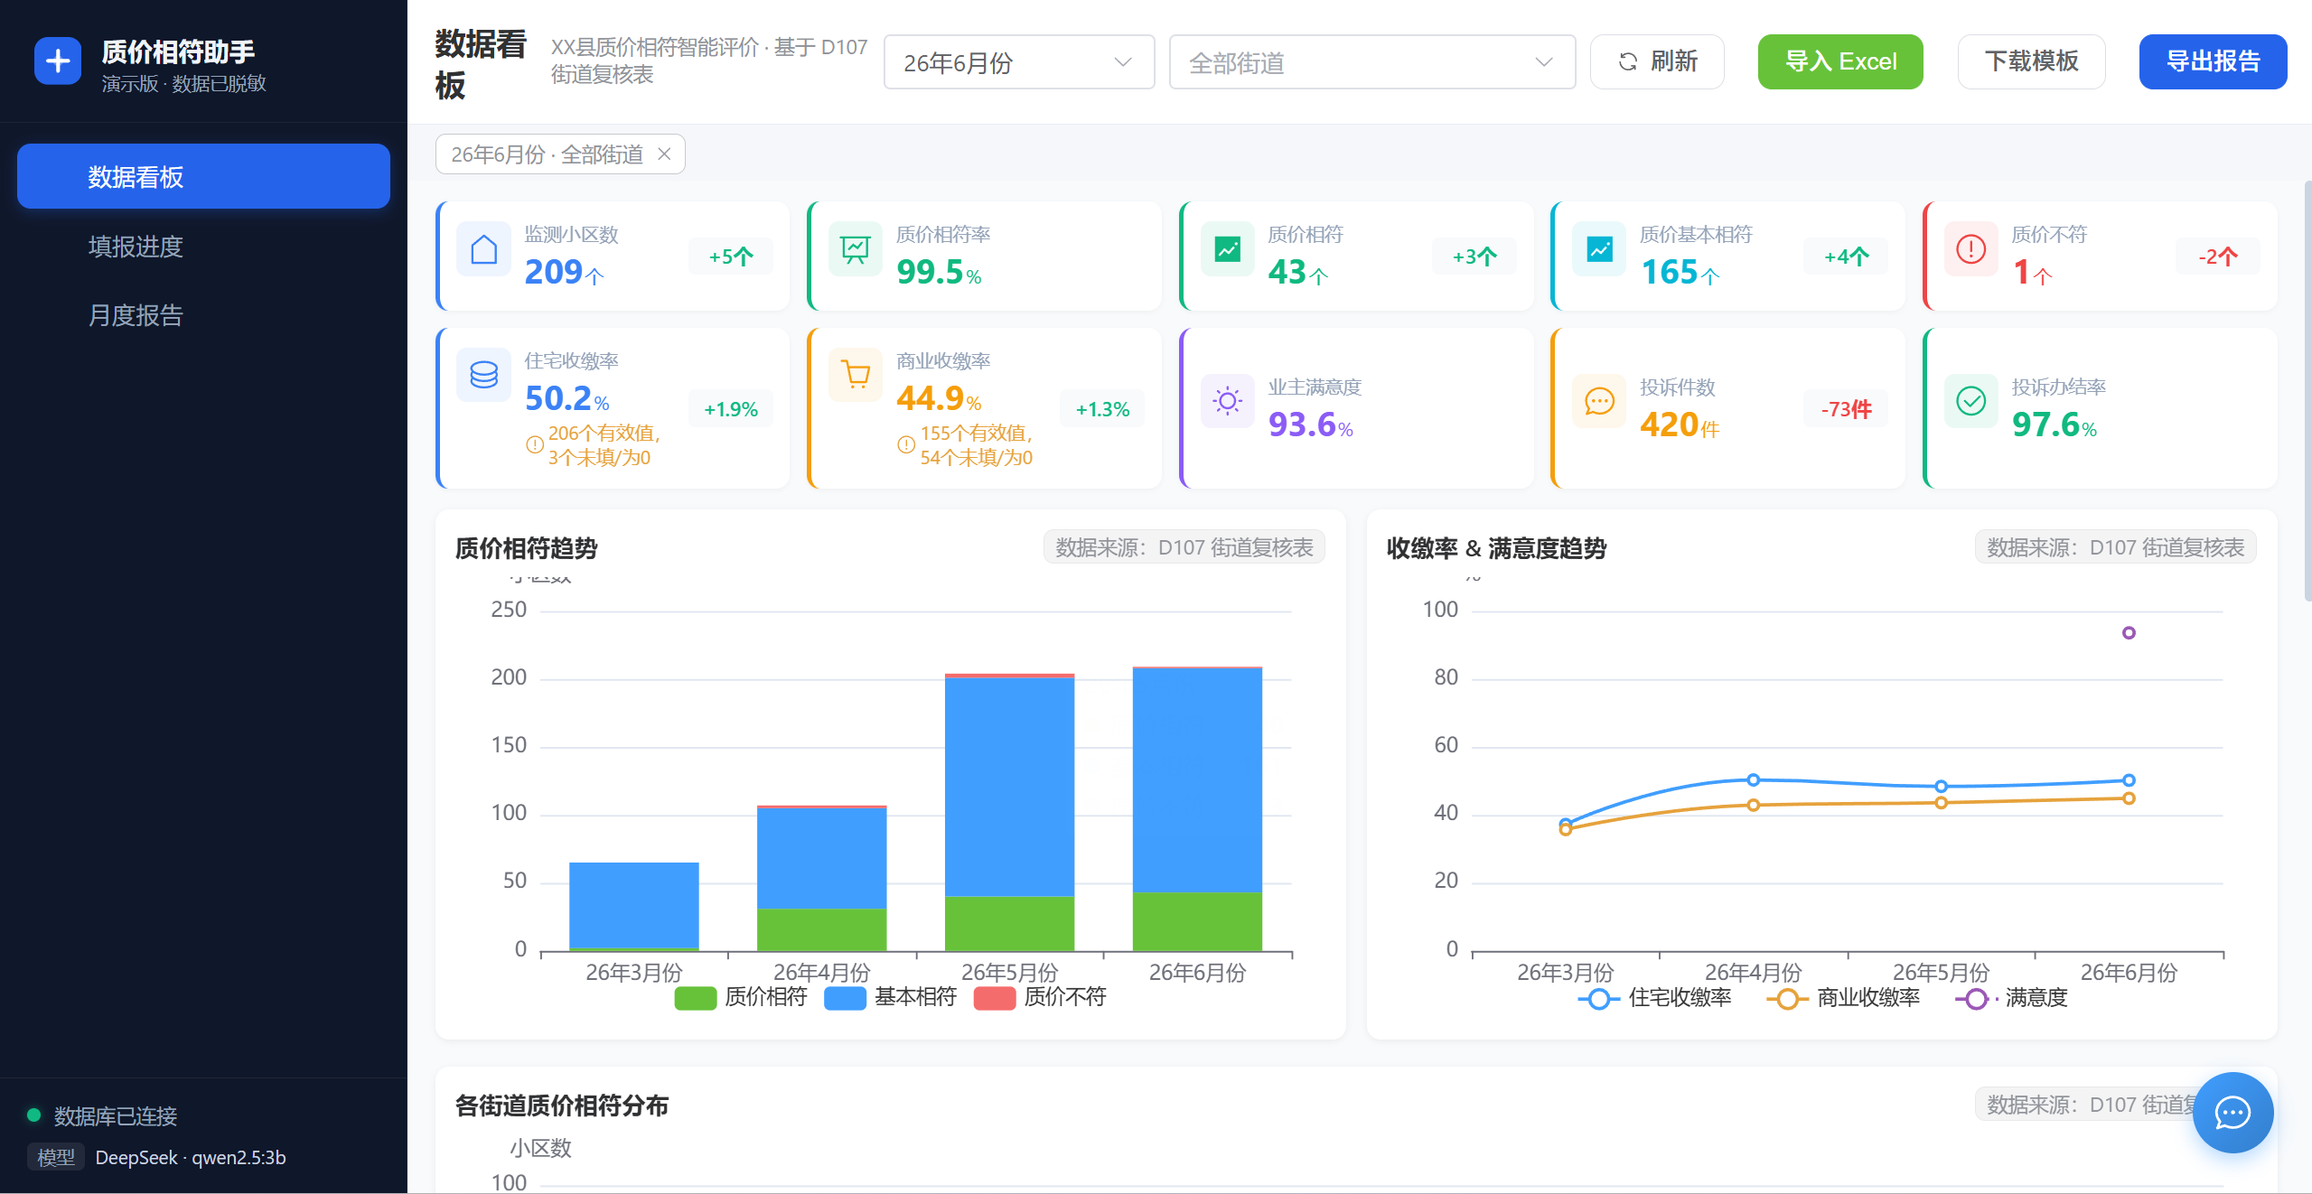Open the floating chat assistant button

click(2232, 1113)
